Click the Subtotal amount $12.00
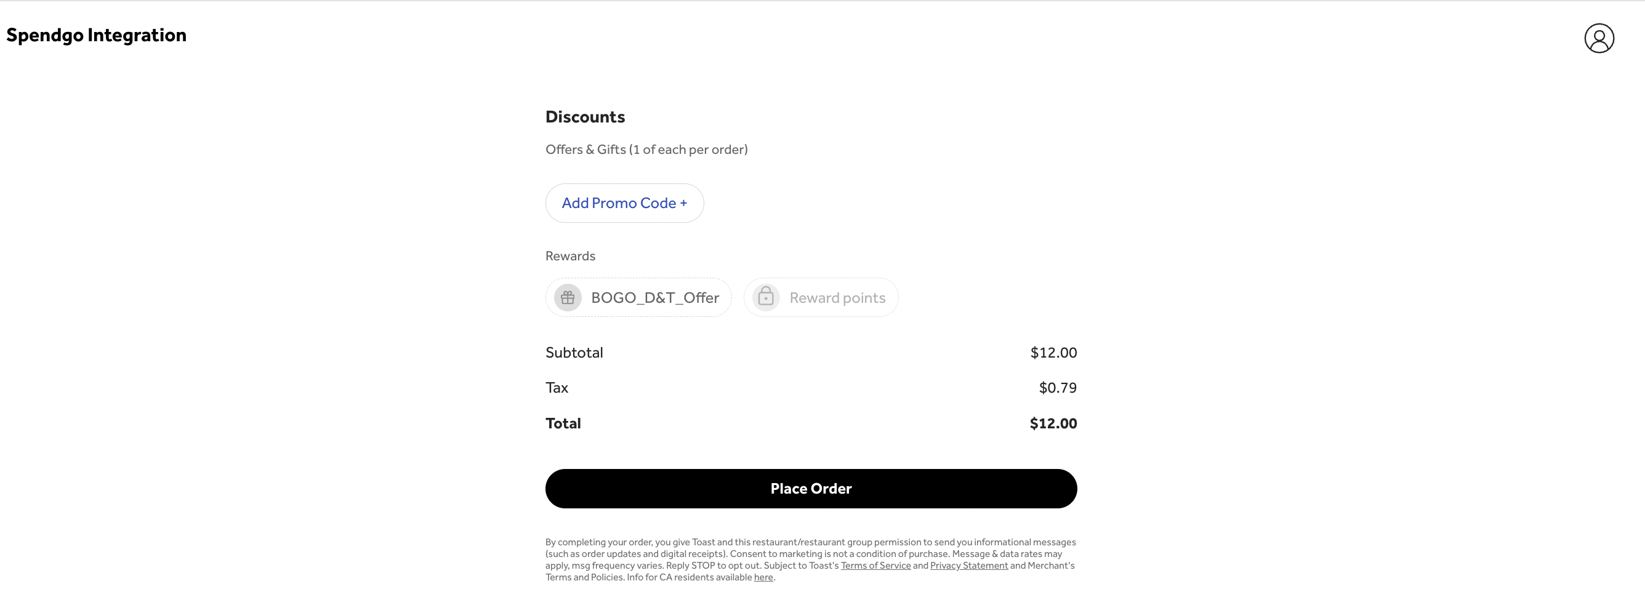Viewport: 1645px width, 597px height. point(1053,353)
